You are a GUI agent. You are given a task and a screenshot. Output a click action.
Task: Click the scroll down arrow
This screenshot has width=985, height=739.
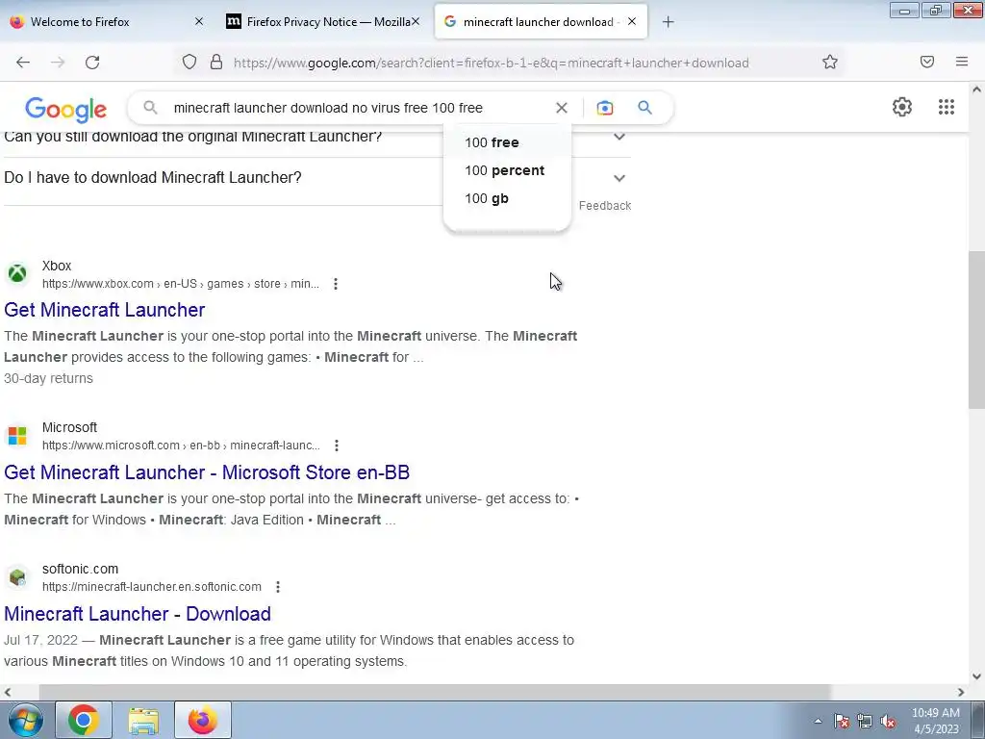(x=976, y=676)
